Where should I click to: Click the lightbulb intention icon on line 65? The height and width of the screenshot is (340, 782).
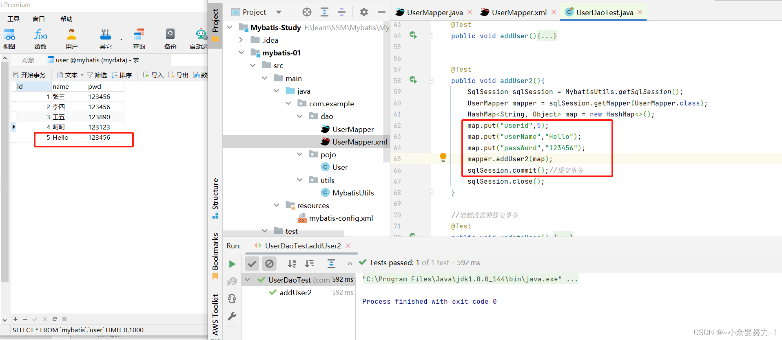[443, 158]
